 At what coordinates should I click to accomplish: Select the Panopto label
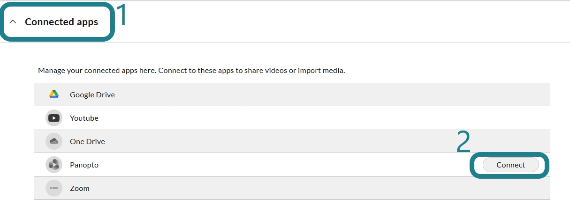point(84,165)
